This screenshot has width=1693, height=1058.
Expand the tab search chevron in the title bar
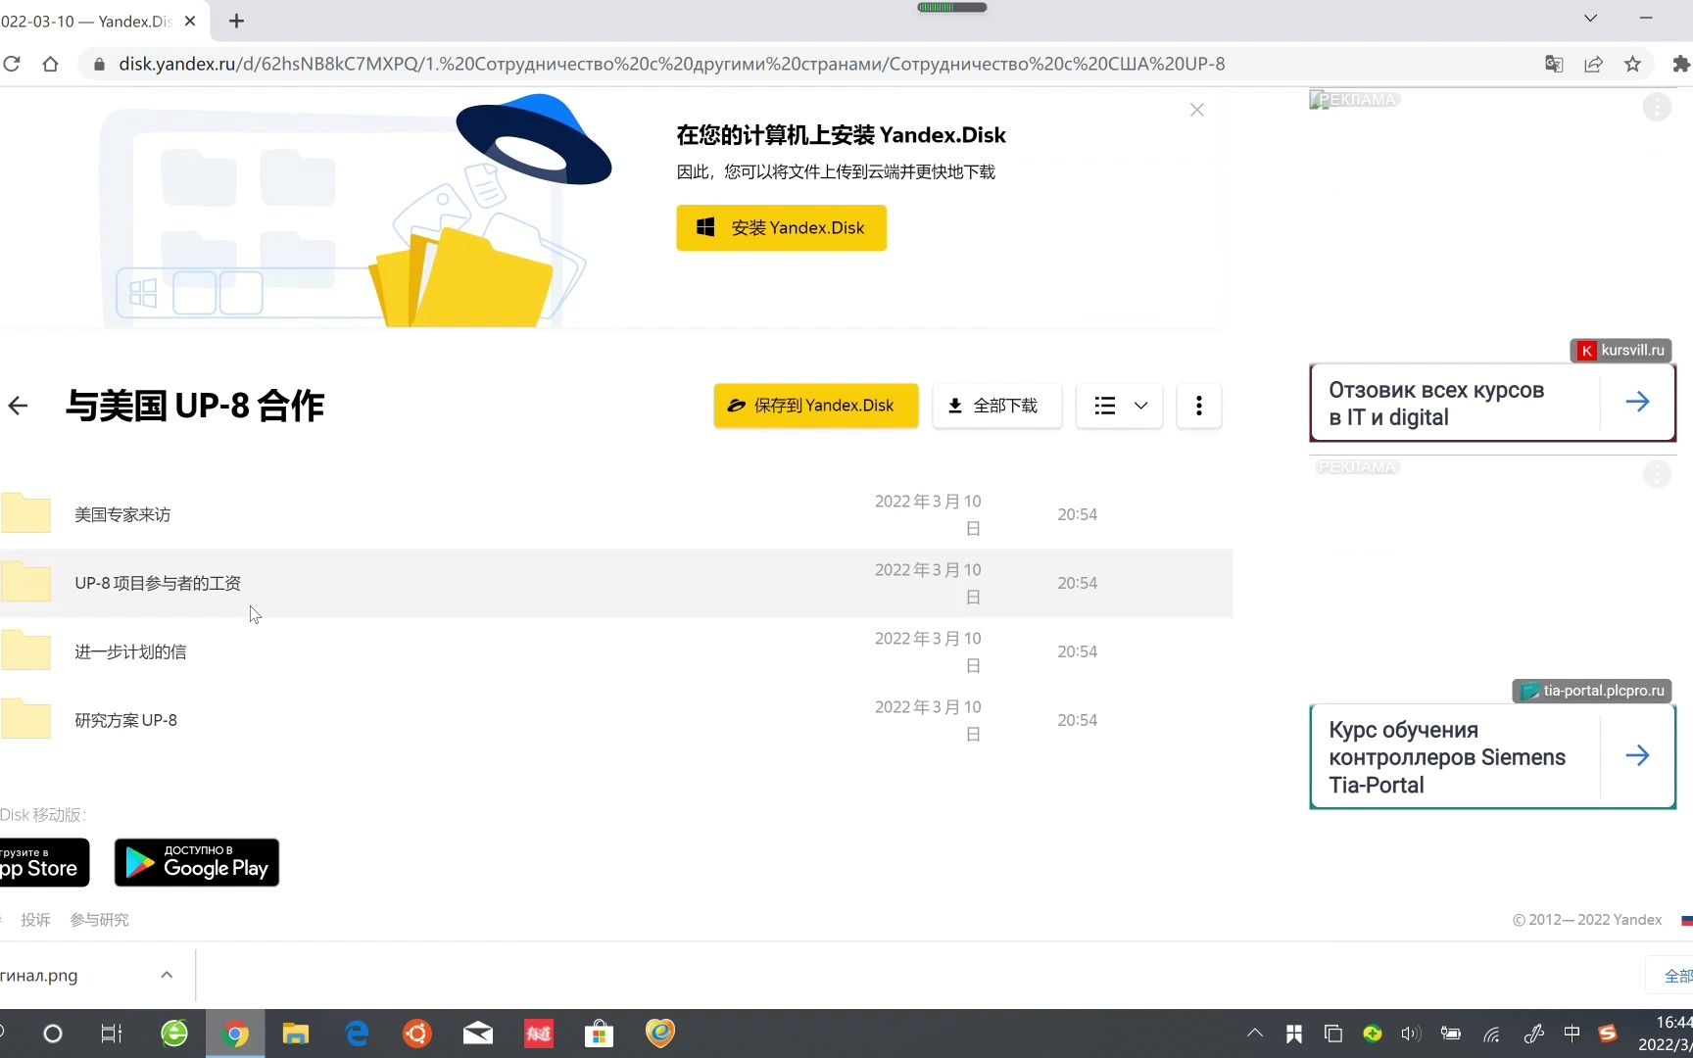[1590, 18]
